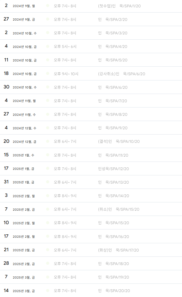
Task: Open the SPA/8/20 event on November 27
Action: pyautogui.click(x=113, y=114)
